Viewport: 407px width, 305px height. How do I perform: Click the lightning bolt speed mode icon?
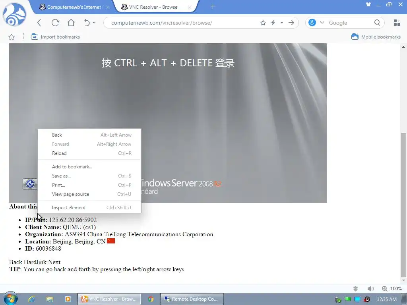click(x=273, y=23)
